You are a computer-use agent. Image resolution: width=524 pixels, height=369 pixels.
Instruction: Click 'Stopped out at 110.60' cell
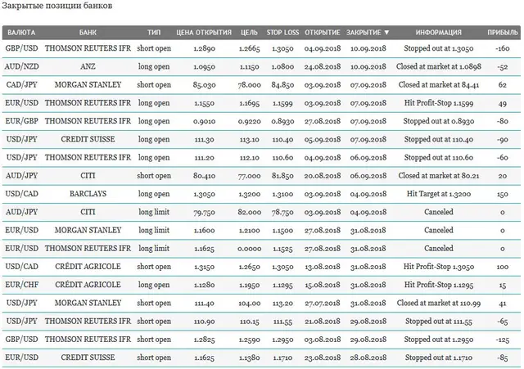(x=439, y=157)
